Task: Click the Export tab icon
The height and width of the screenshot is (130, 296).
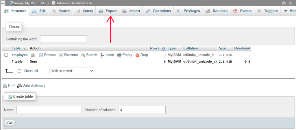Action: pos(101,11)
